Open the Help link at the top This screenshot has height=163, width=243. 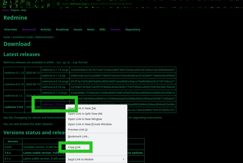[x=24, y=10]
